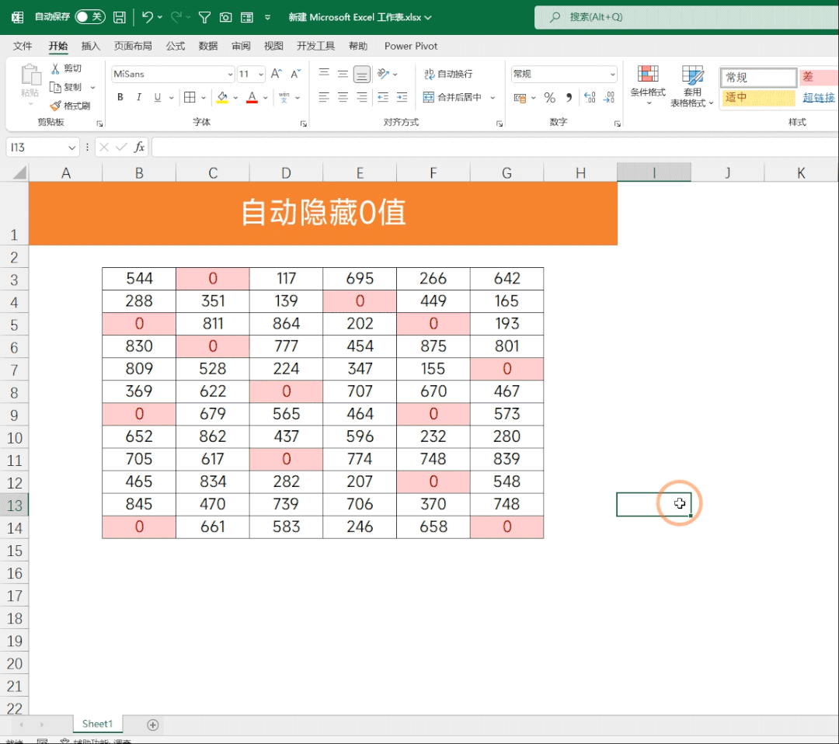The image size is (839, 744).
Task: Click the Sheet1 tab
Action: (x=97, y=724)
